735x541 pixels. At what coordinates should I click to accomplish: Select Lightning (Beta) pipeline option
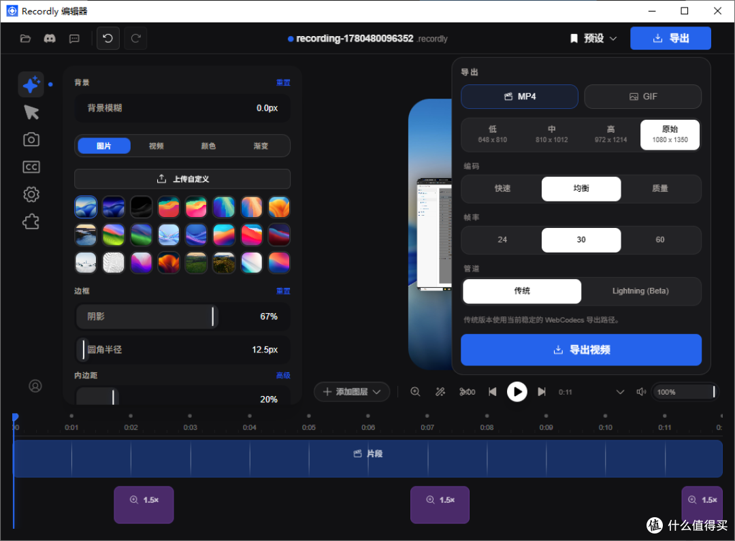(x=640, y=291)
